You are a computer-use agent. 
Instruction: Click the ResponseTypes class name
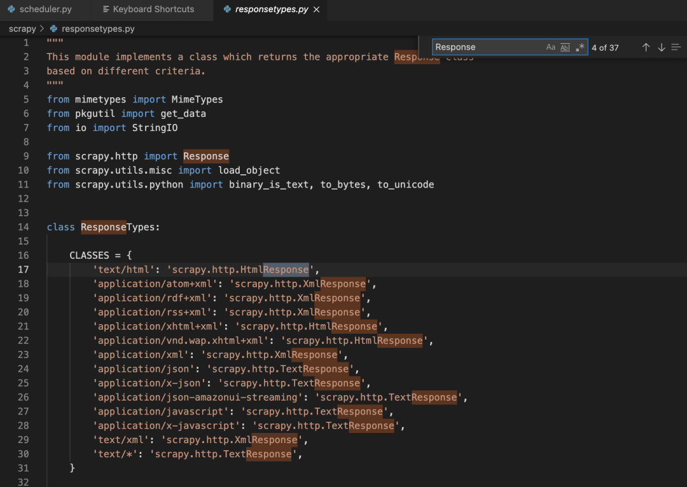(118, 228)
